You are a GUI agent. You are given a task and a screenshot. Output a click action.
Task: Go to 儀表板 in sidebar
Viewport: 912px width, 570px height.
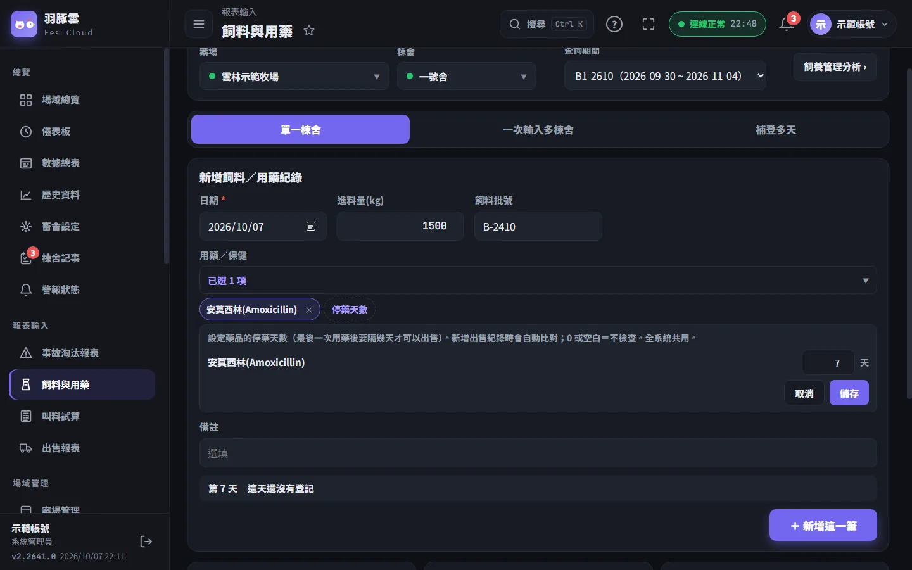point(82,131)
